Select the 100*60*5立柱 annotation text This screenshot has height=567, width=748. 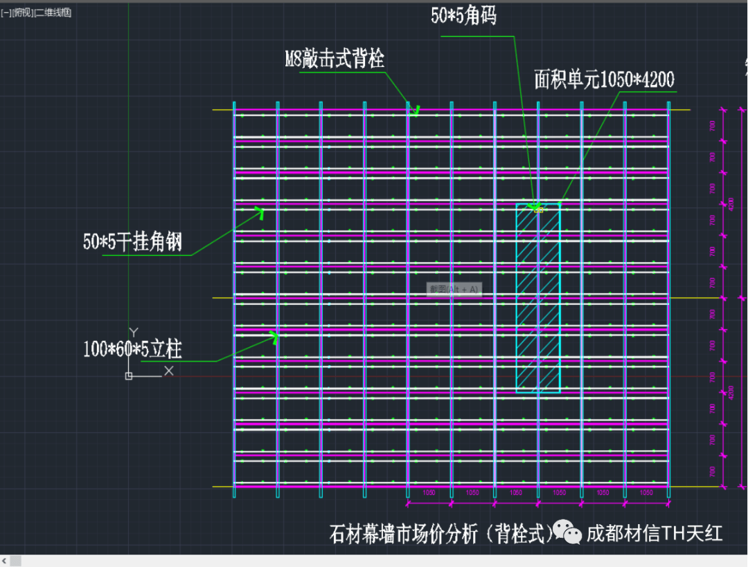(x=132, y=349)
